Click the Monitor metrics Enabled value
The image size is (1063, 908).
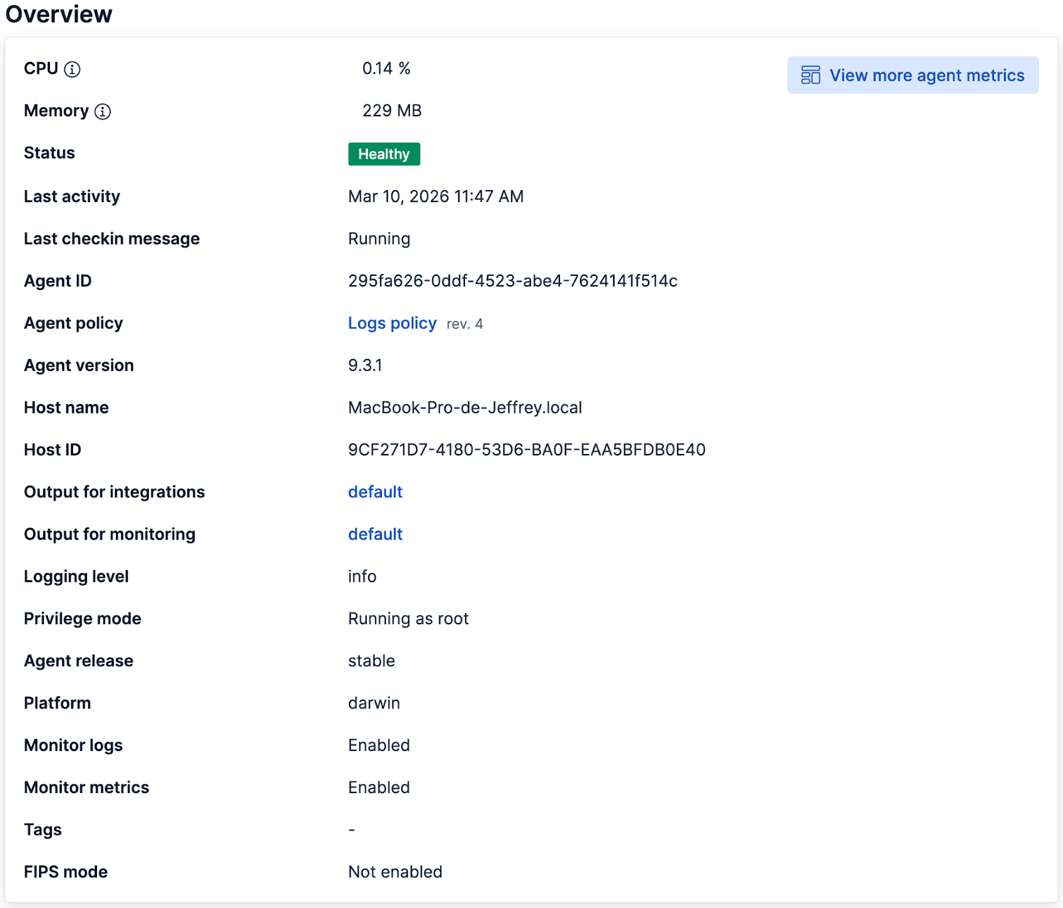379,787
